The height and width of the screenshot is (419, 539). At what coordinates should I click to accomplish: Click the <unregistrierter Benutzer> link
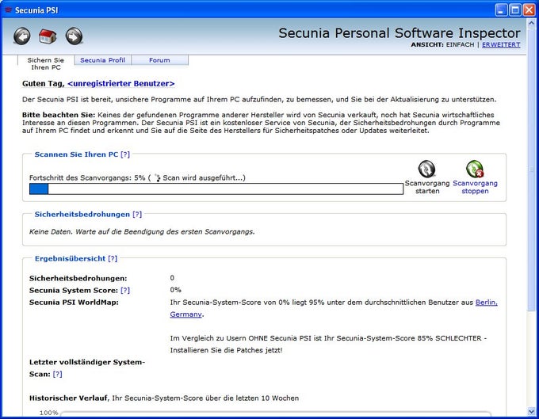121,83
